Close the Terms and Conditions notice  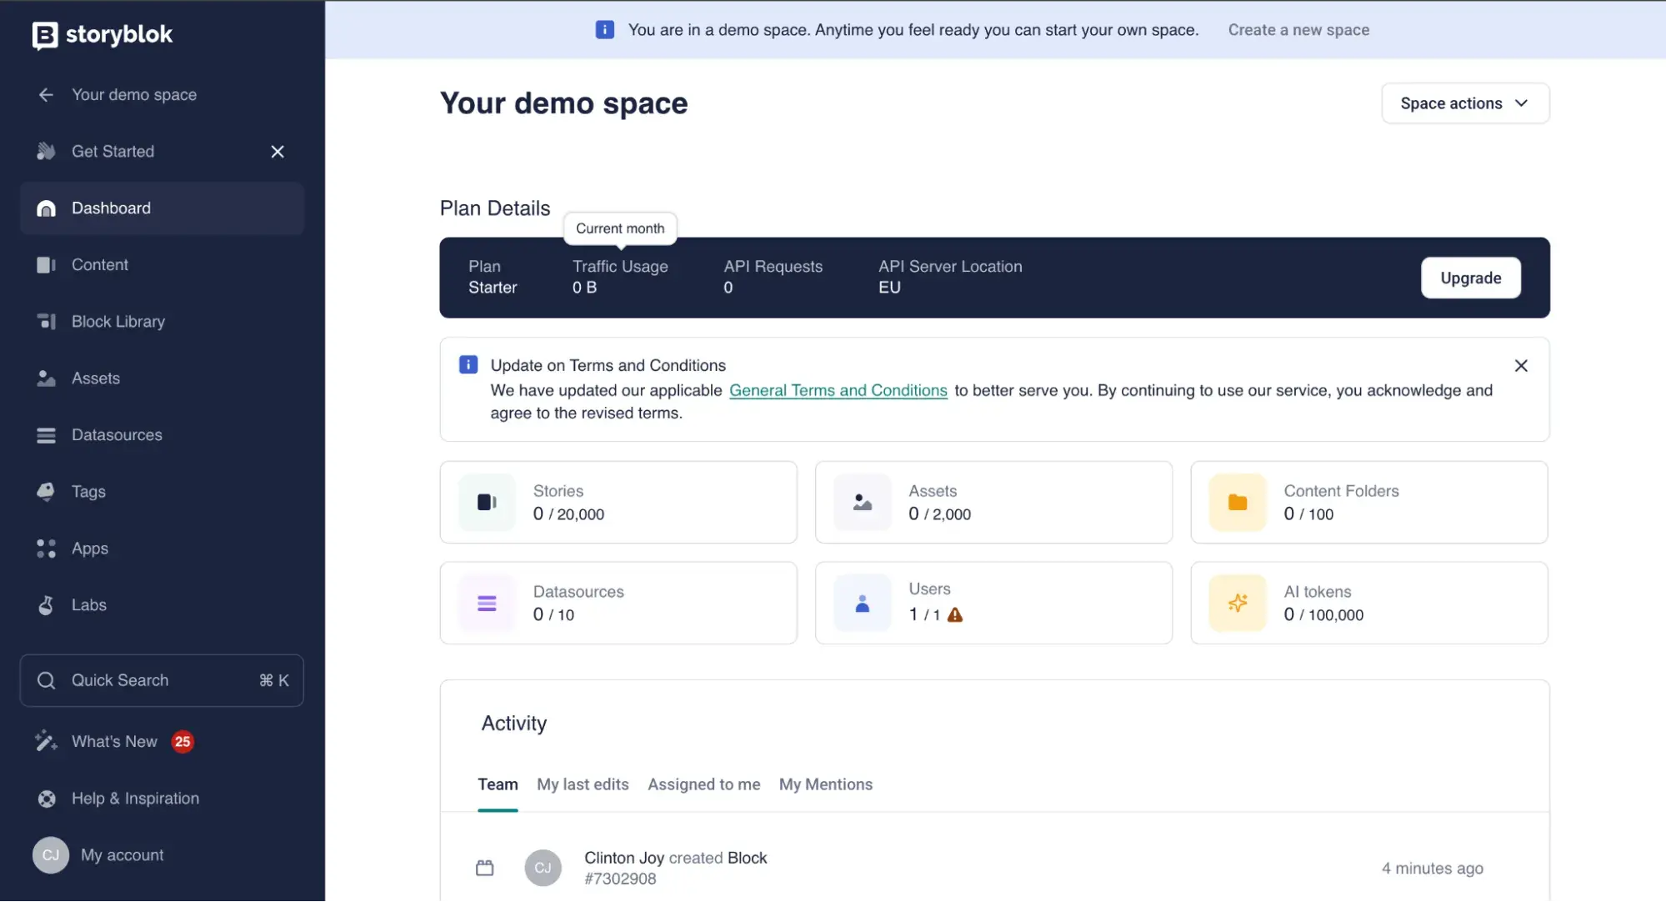click(x=1520, y=366)
